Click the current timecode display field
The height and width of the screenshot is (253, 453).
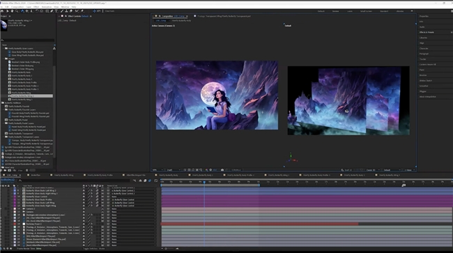pyautogui.click(x=8, y=180)
